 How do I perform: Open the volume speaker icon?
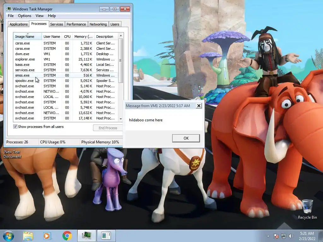tap(291, 236)
